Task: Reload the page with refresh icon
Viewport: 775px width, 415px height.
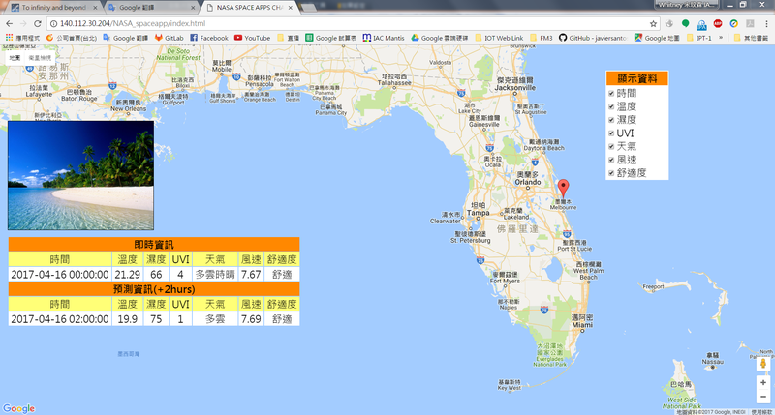Action: pyautogui.click(x=37, y=21)
